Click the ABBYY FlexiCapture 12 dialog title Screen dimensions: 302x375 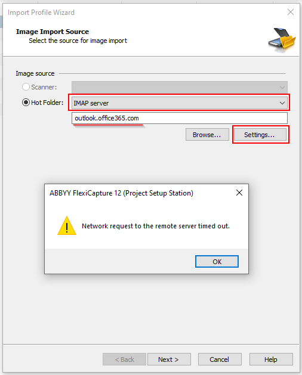(121, 193)
